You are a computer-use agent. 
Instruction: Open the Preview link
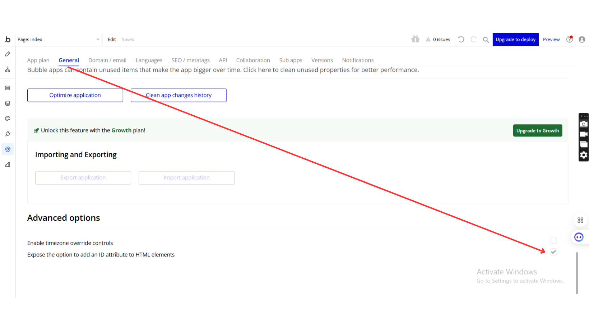(x=551, y=39)
